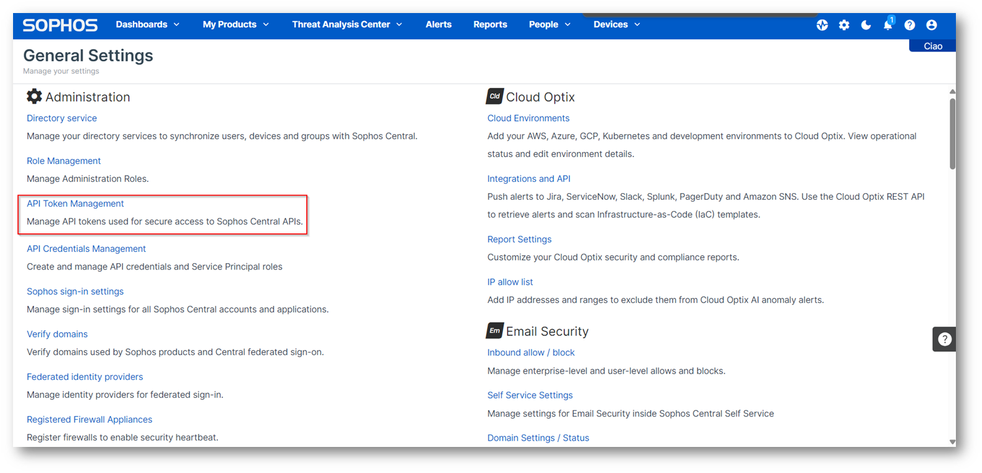
Task: Expand the Threat Analysis Center menu
Action: [x=347, y=24]
